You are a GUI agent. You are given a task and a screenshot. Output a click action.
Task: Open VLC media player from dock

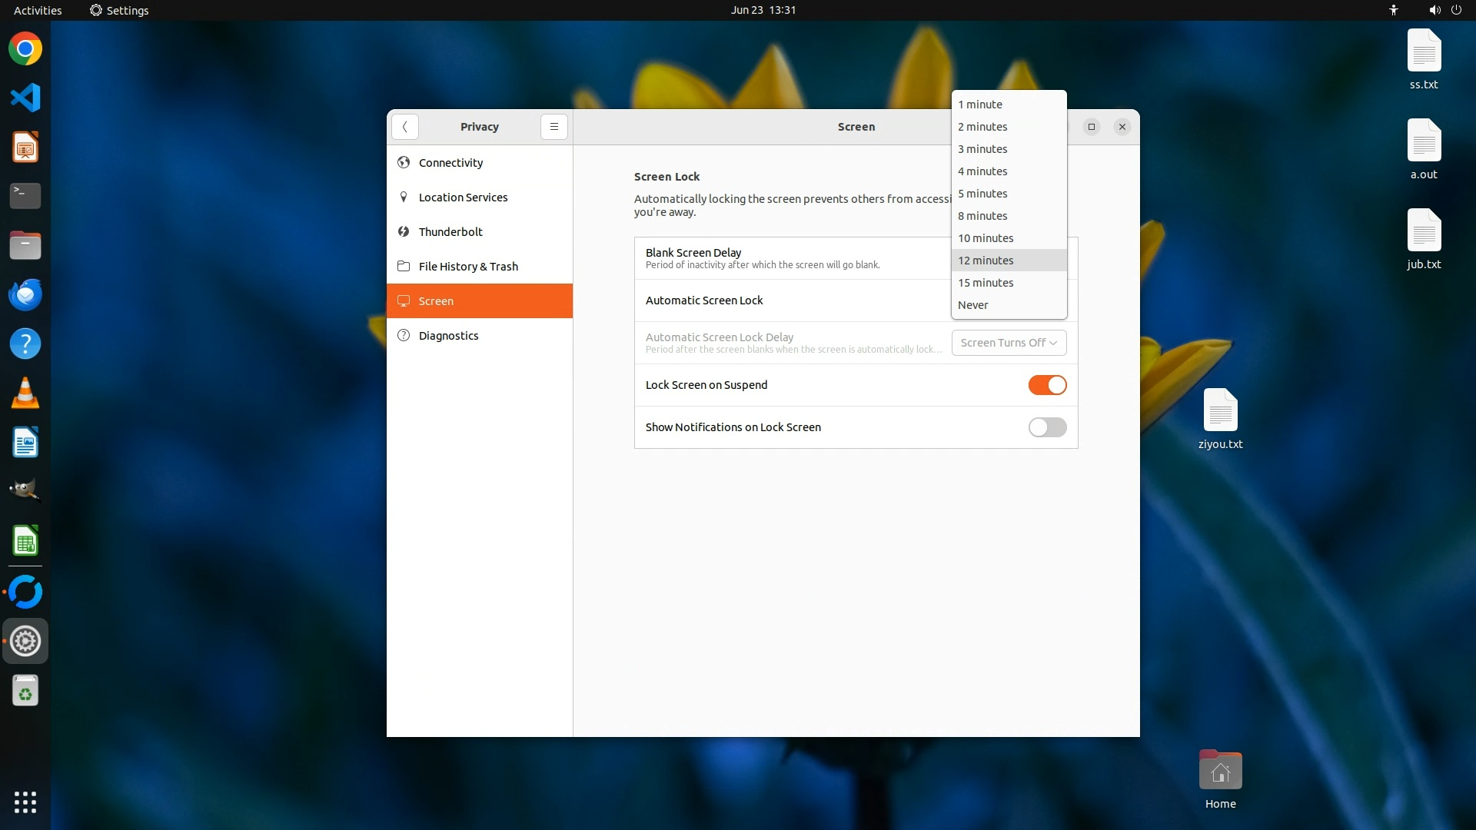(x=25, y=393)
